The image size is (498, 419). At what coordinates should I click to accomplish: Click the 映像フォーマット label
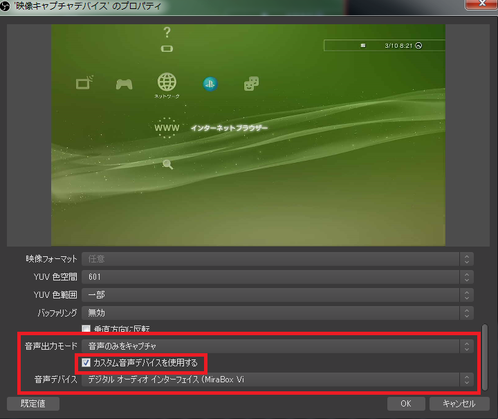[x=51, y=259]
